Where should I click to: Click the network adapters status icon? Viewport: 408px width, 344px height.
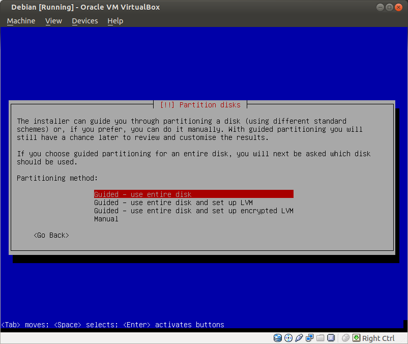click(310, 338)
